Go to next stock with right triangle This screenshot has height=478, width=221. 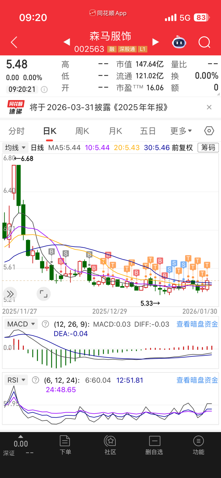click(x=155, y=42)
